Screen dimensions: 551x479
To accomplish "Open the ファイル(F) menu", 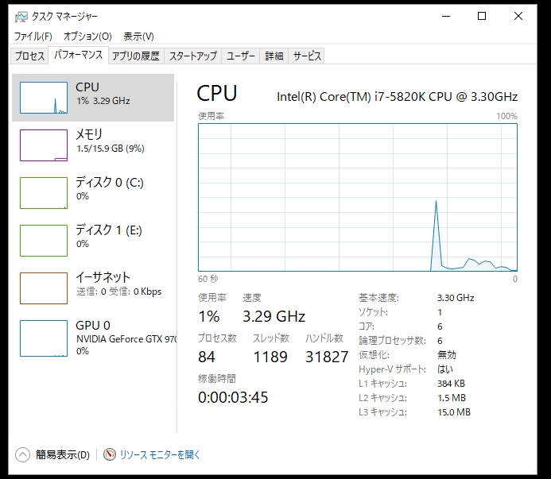I will [33, 37].
